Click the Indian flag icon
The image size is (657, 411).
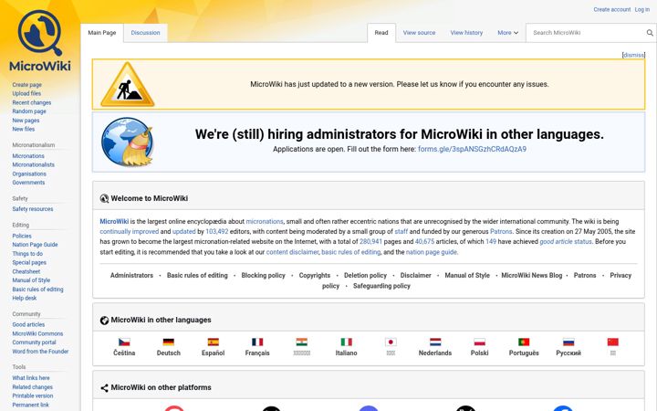pos(302,342)
